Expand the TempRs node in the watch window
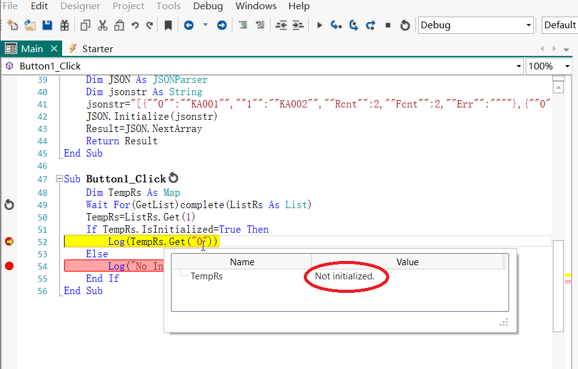This screenshot has width=578, height=369. tap(183, 277)
